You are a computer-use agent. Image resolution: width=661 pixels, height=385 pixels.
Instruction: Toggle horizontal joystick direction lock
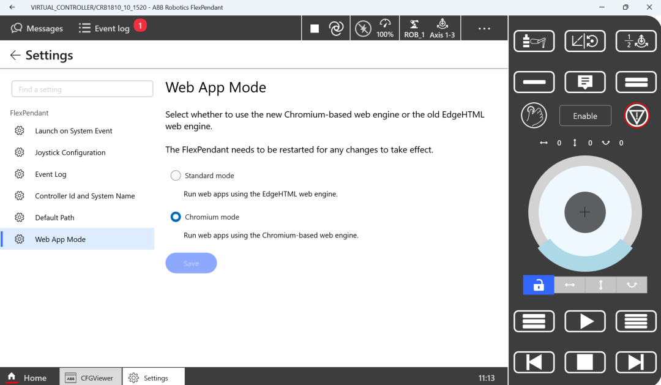(x=570, y=285)
